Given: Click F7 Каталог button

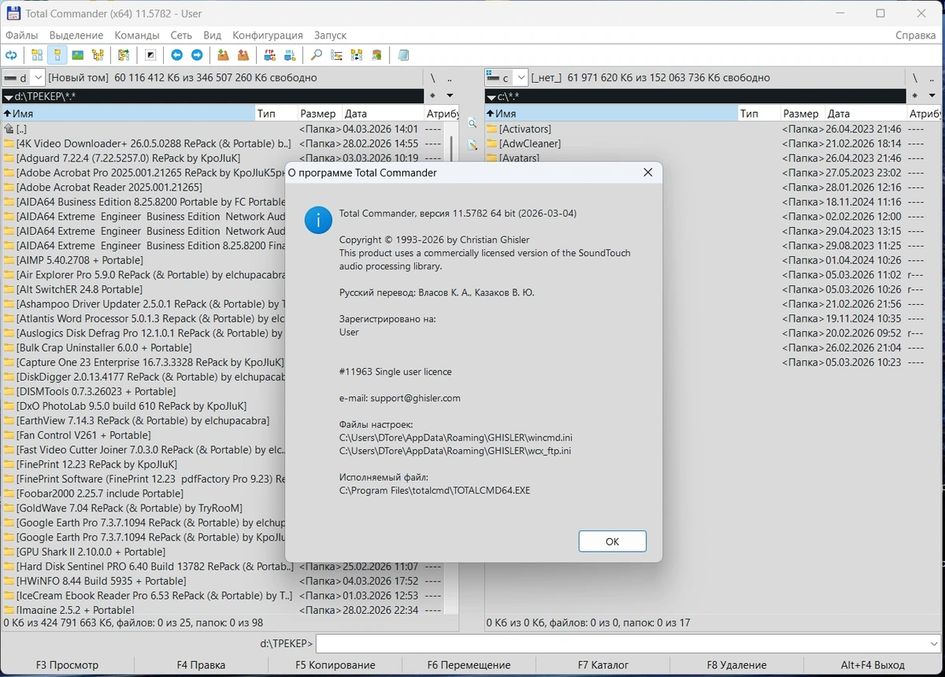Looking at the screenshot, I should [x=603, y=665].
